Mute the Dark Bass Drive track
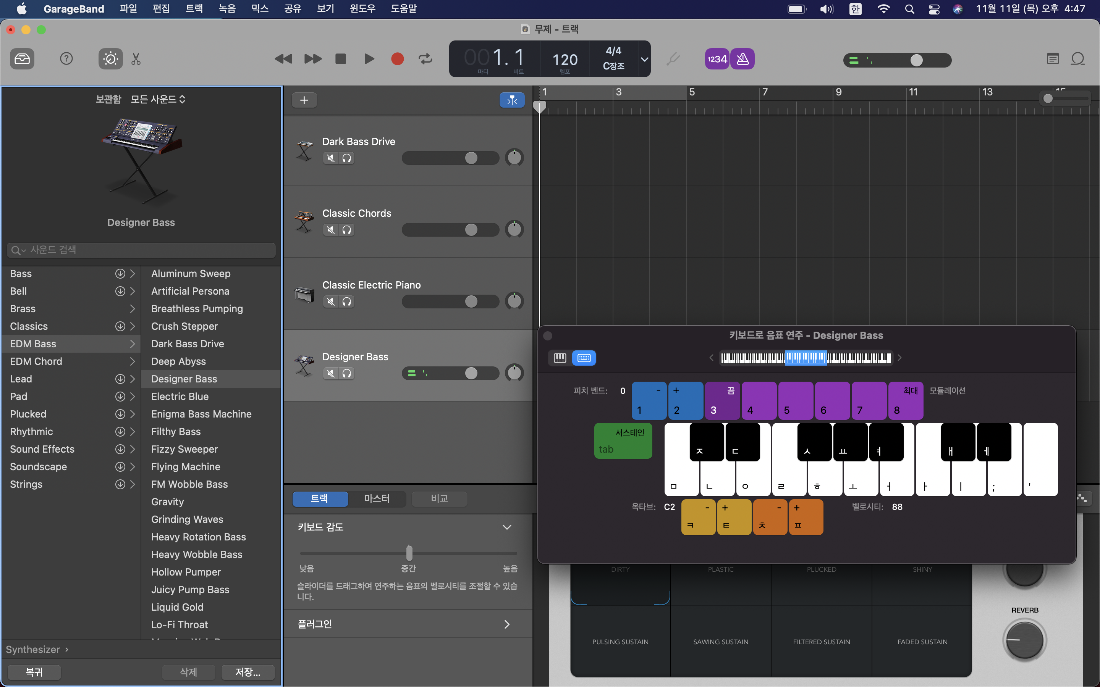Viewport: 1100px width, 687px height. click(331, 158)
